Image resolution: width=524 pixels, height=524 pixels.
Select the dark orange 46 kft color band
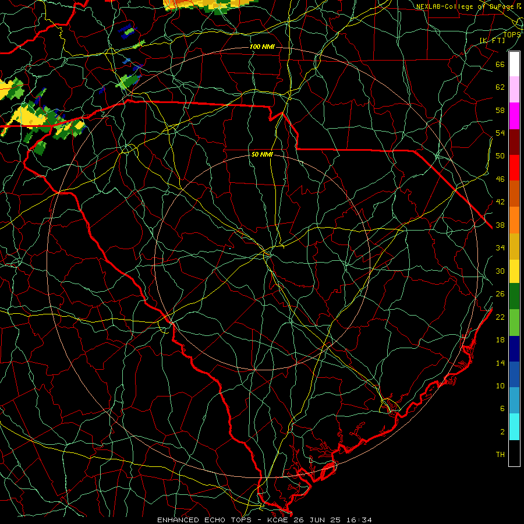coord(514,194)
